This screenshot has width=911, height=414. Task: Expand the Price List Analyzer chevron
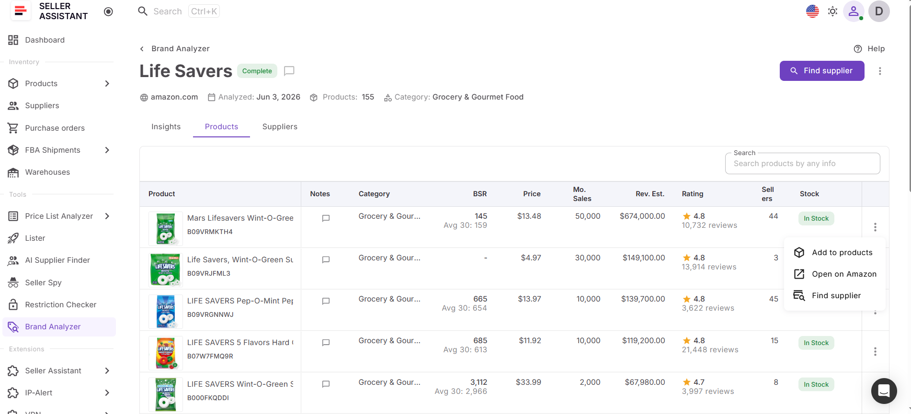pyautogui.click(x=107, y=216)
